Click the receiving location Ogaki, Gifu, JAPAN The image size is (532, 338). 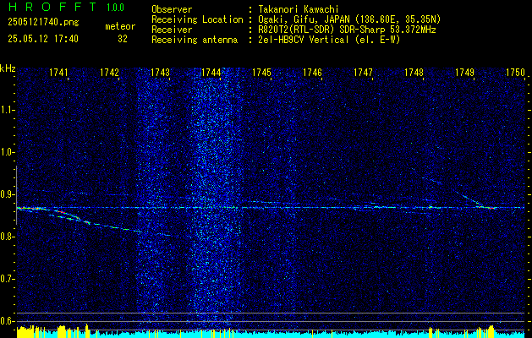(304, 19)
